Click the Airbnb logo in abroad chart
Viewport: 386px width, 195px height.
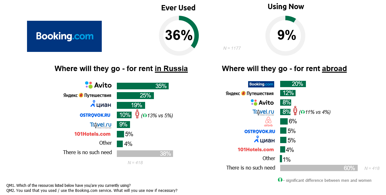pyautogui.click(x=268, y=122)
